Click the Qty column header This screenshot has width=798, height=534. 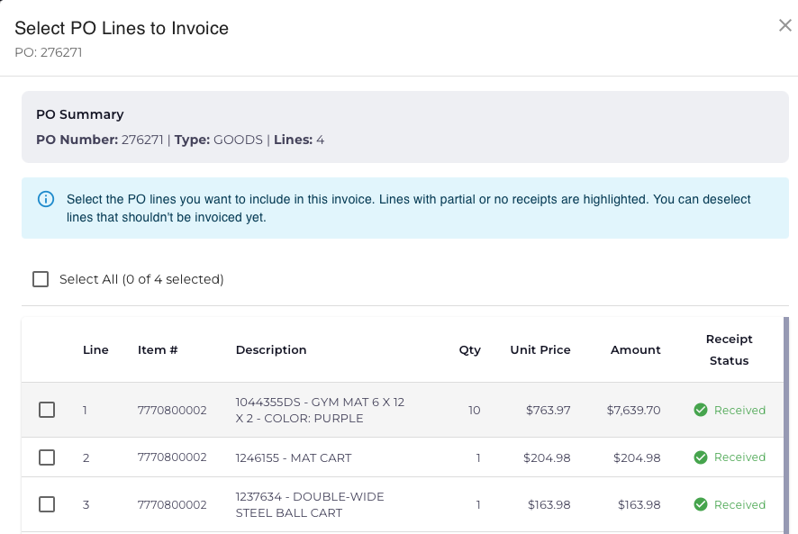pyautogui.click(x=469, y=350)
